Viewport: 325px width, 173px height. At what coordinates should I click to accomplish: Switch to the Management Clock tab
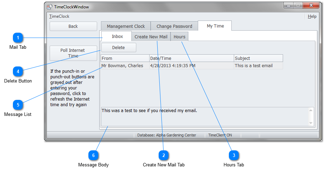tap(126, 26)
